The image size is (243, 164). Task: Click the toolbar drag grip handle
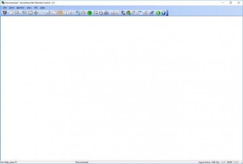pyautogui.click(x=2, y=13)
